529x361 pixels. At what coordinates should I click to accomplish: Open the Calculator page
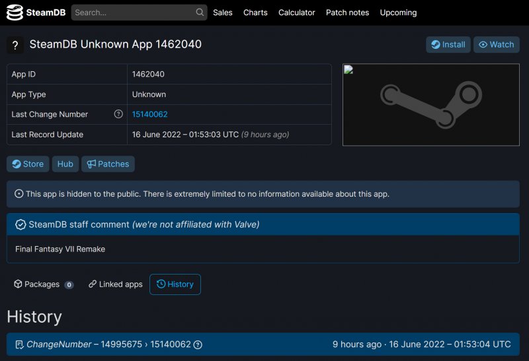coord(296,13)
